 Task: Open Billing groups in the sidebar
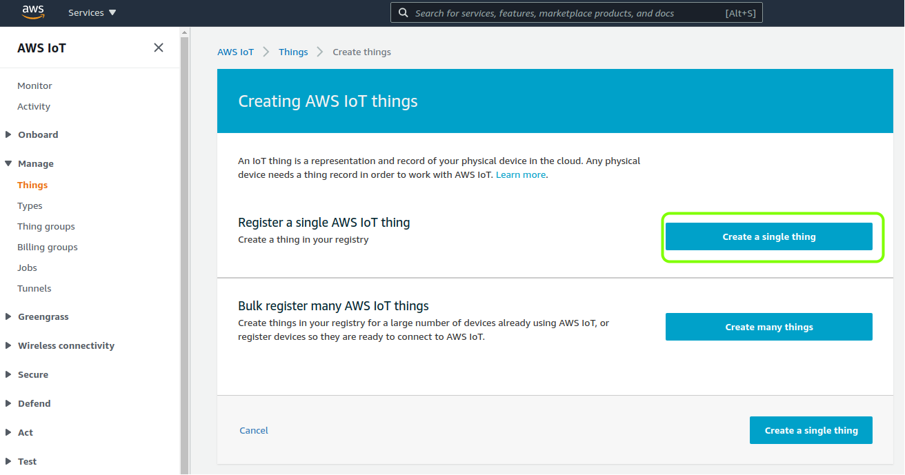pyautogui.click(x=48, y=247)
